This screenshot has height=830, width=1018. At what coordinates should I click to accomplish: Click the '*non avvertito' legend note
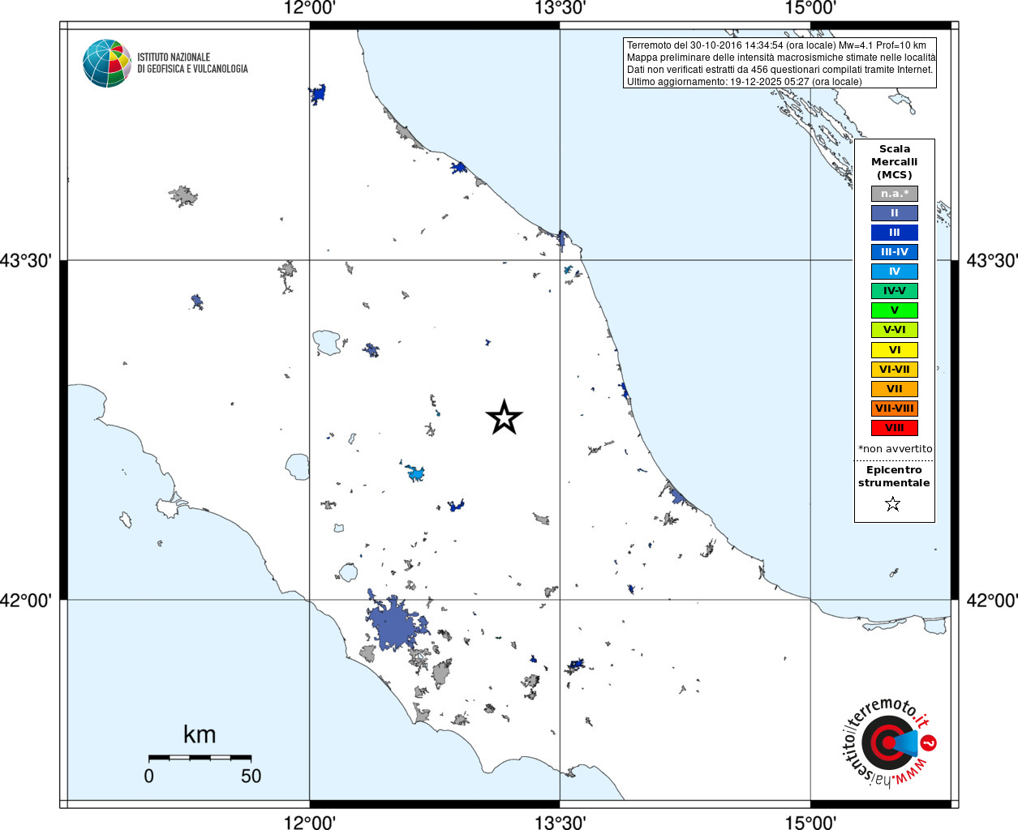point(895,449)
